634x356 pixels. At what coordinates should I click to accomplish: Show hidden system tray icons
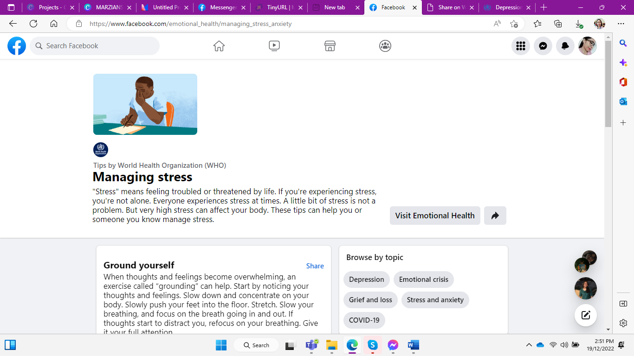529,345
